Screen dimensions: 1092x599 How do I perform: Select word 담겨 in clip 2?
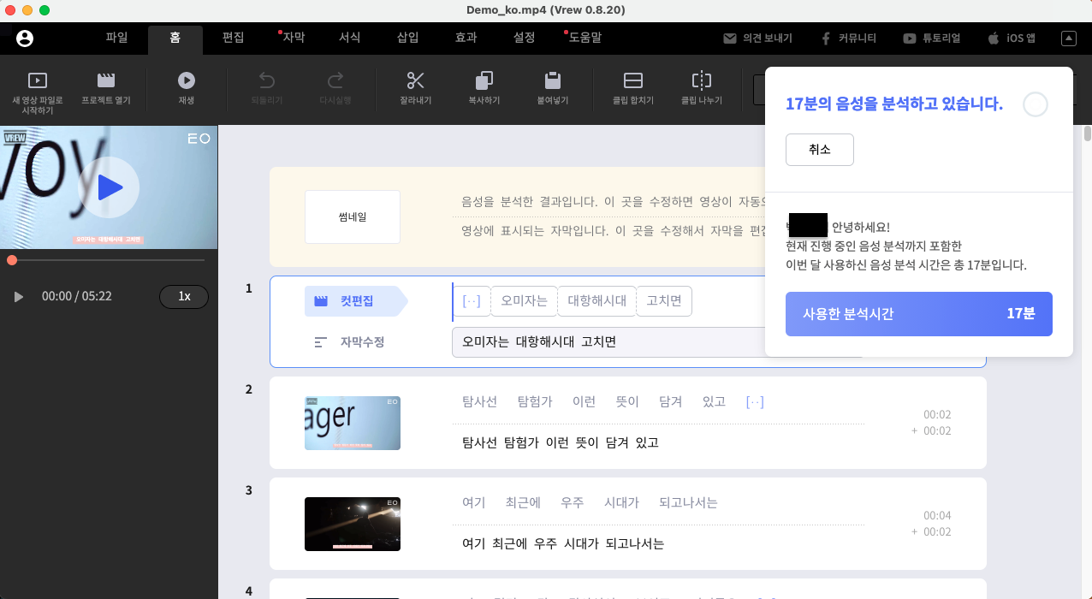tap(671, 402)
